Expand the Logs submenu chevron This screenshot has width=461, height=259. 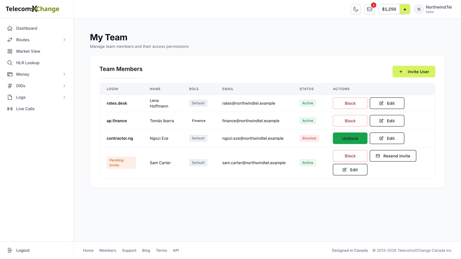click(x=64, y=97)
